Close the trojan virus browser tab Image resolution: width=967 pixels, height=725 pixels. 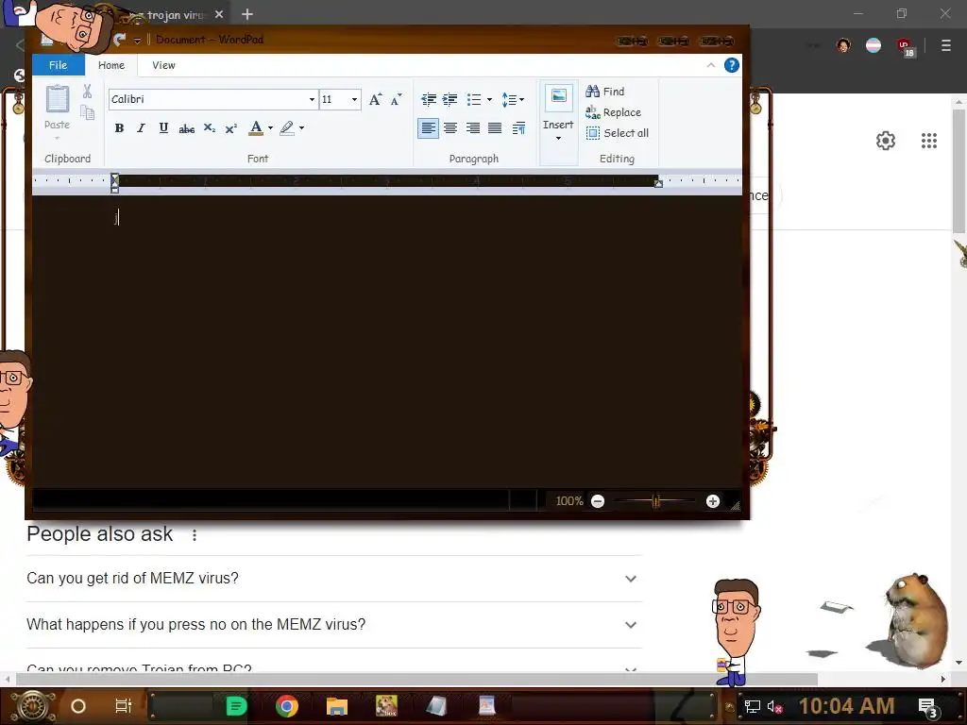pyautogui.click(x=219, y=14)
